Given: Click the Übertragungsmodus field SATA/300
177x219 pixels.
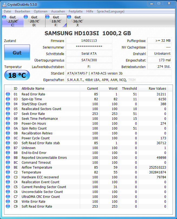Looking at the screenshot, I should pyautogui.click(x=89, y=60).
